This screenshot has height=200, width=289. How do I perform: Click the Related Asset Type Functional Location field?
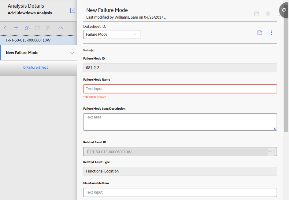click(x=180, y=171)
